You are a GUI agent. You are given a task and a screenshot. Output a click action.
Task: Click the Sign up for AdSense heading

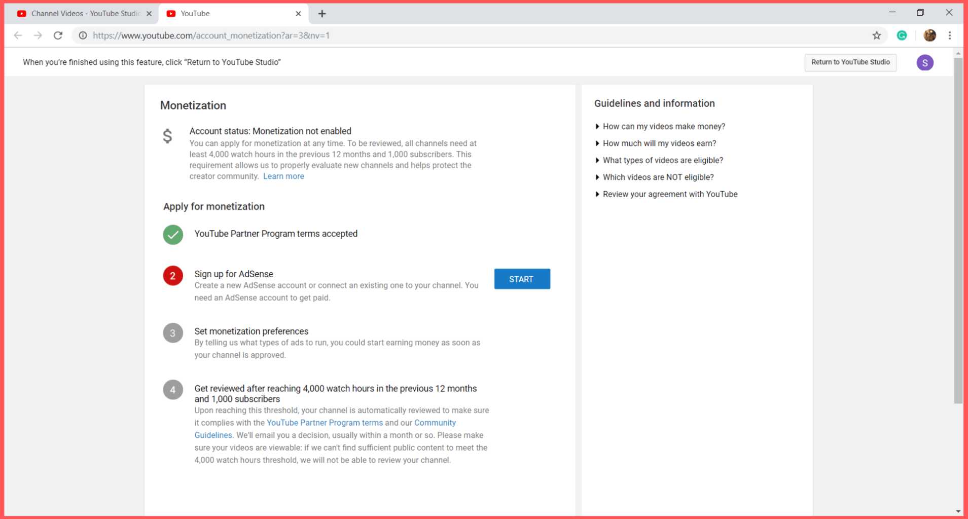(234, 274)
